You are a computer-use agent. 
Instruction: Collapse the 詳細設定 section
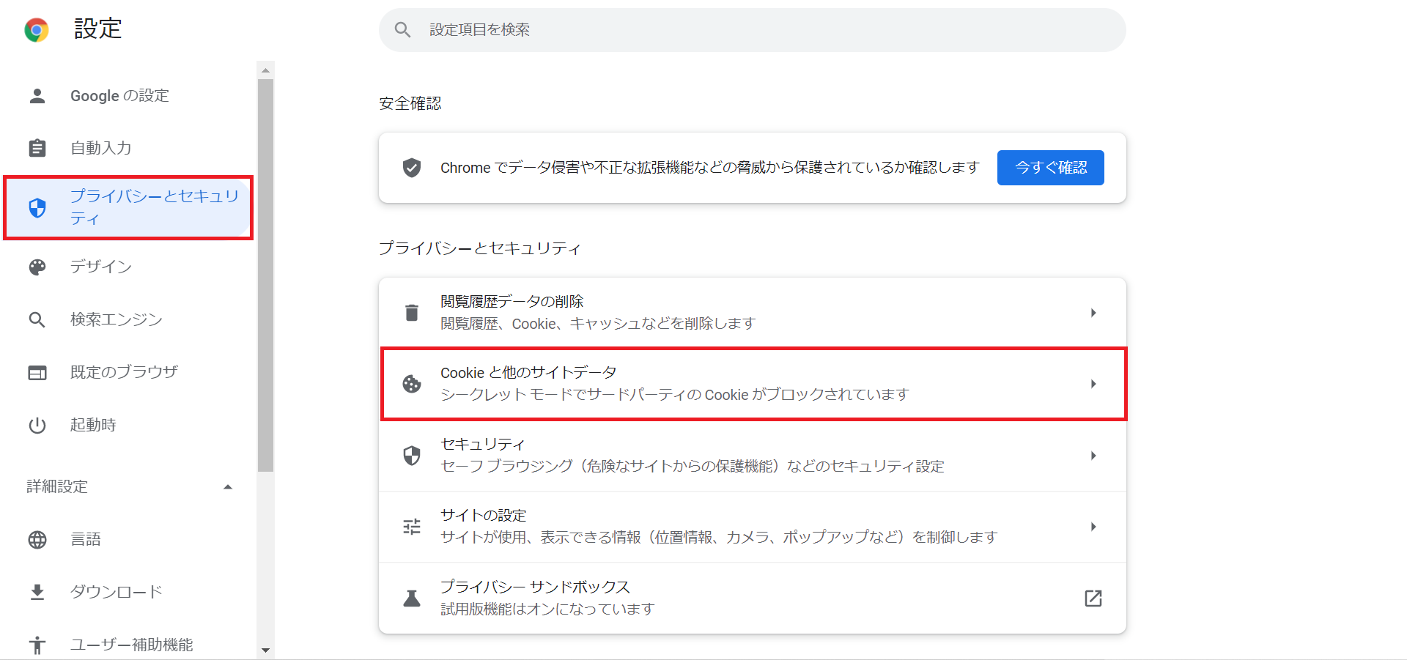(228, 486)
